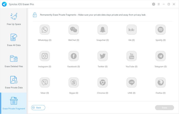Viewport: 179px width, 114px height.
Task: Click the 'WhatsApp (0)' label
Action: coord(45,40)
